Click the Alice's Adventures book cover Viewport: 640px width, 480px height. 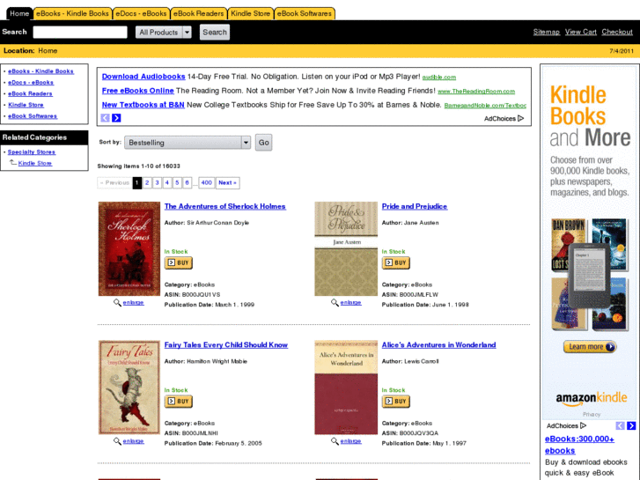tap(346, 388)
